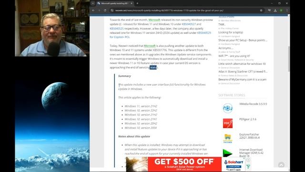This screenshot has width=305, height=172.
Task: Select the Microsoft quietly installing tab
Action: click(x=115, y=3)
